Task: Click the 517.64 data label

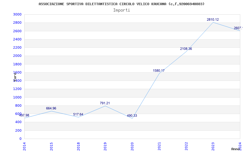Action: 78,115
